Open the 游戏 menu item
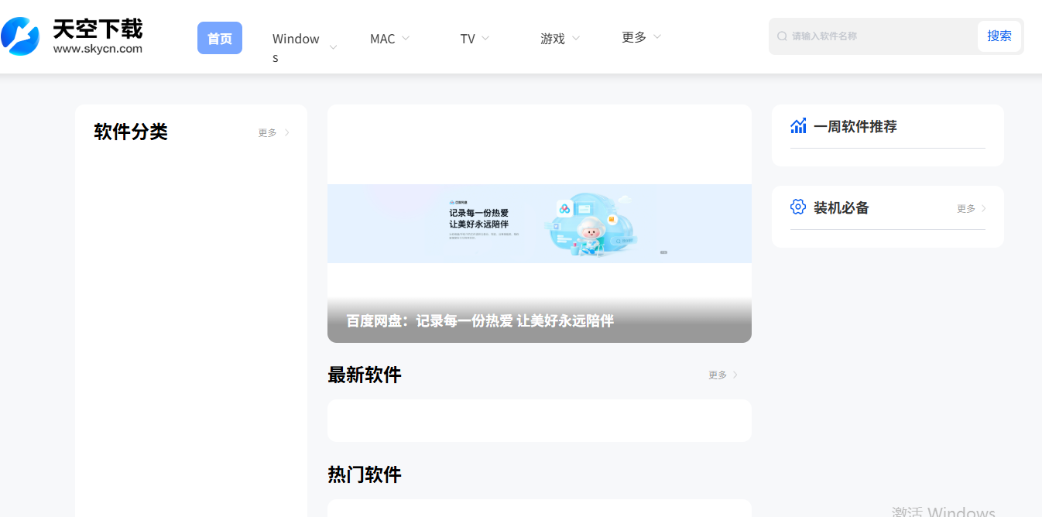Viewport: 1042px width, 517px height. click(x=553, y=39)
